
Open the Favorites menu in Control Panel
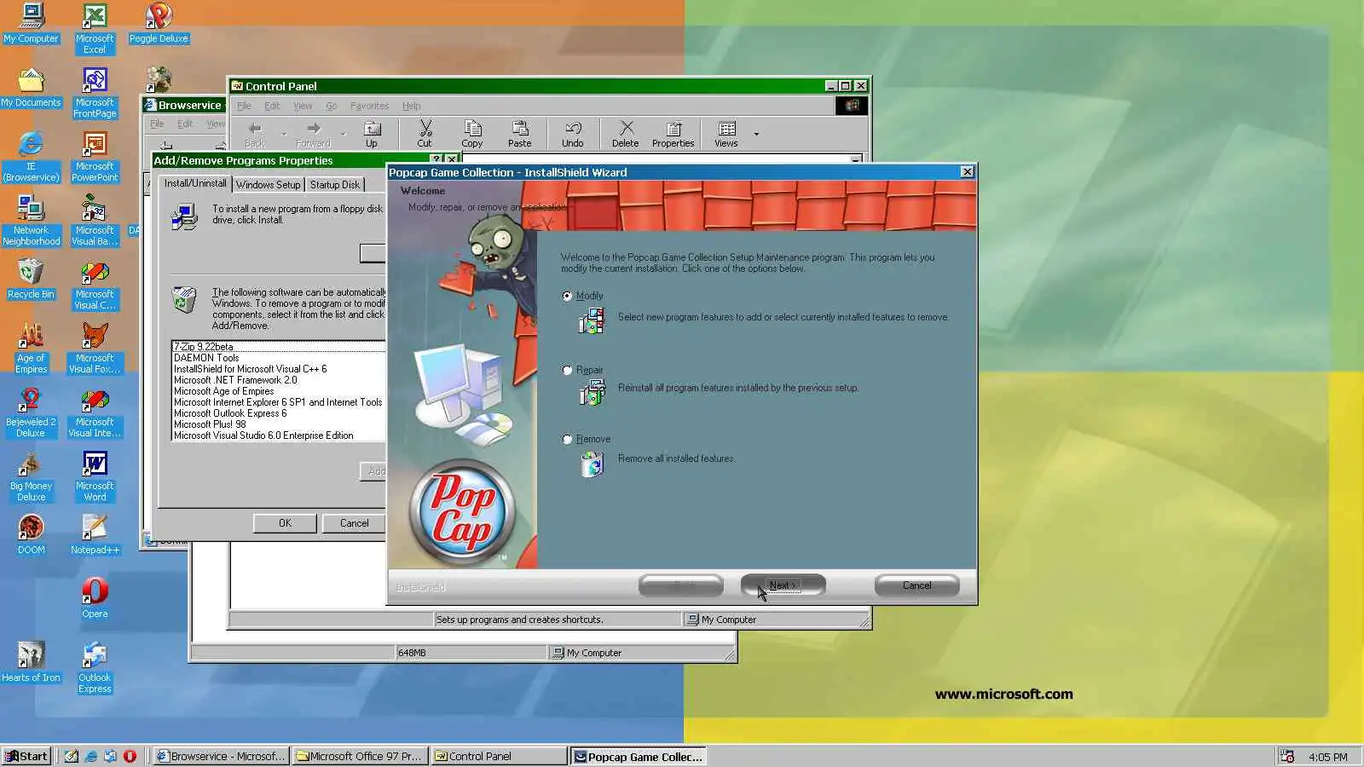[x=369, y=106]
